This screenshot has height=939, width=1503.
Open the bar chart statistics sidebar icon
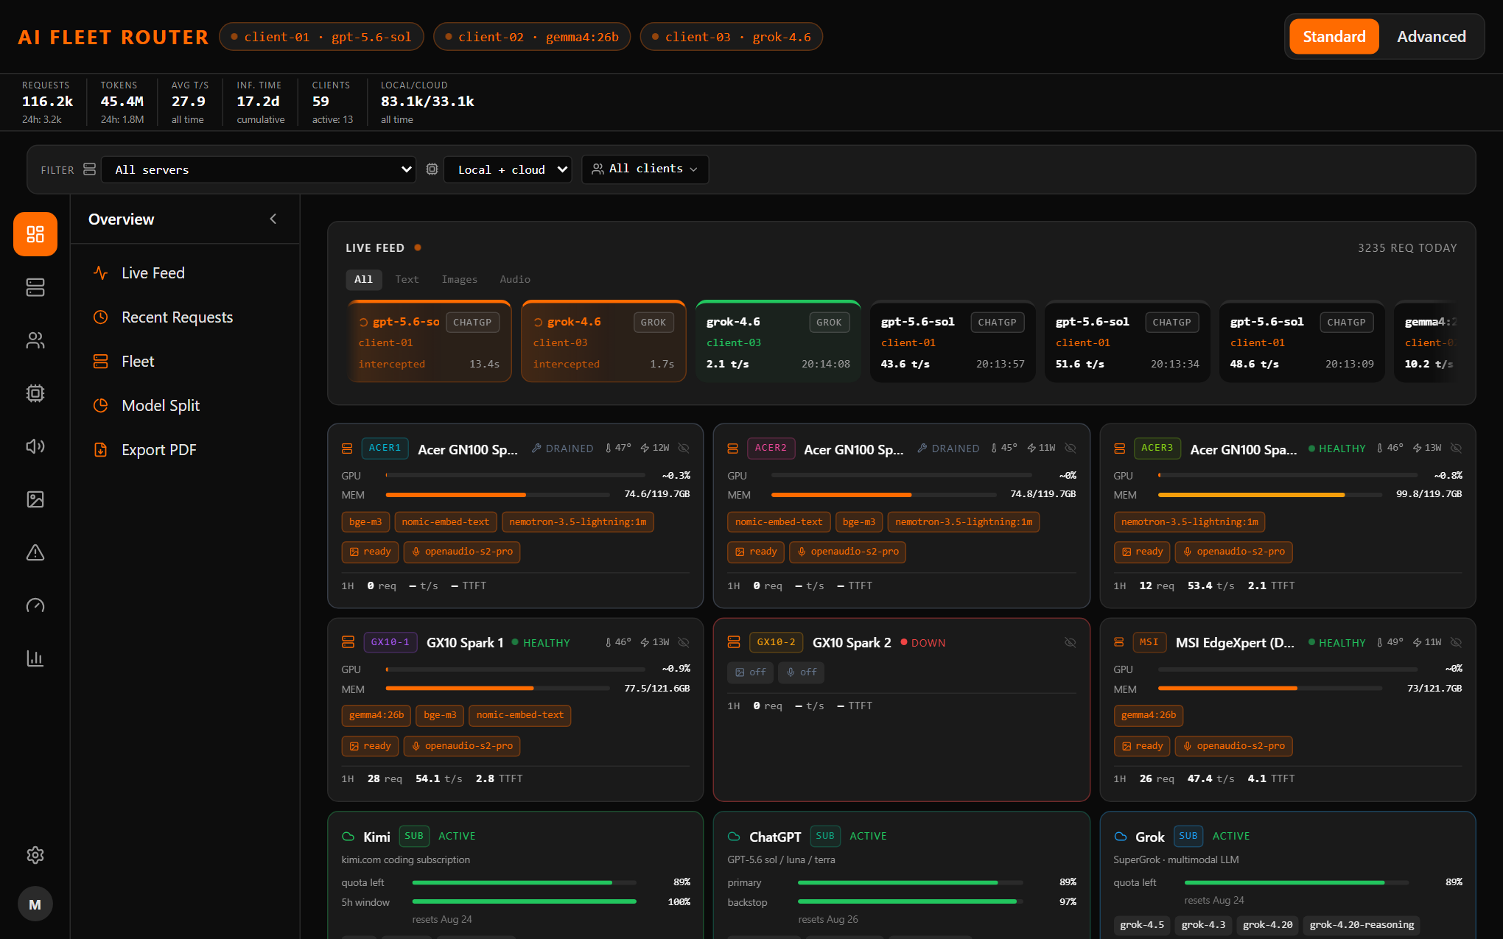[x=35, y=658]
